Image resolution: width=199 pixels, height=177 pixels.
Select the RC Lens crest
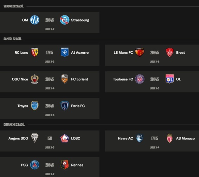35,52
